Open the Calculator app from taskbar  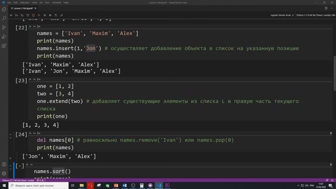(142, 185)
